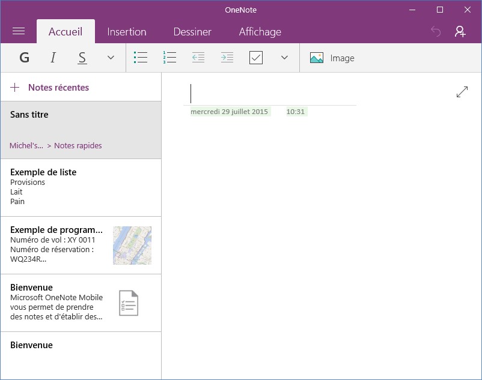
Task: Apply bulleted list formatting
Action: click(141, 58)
